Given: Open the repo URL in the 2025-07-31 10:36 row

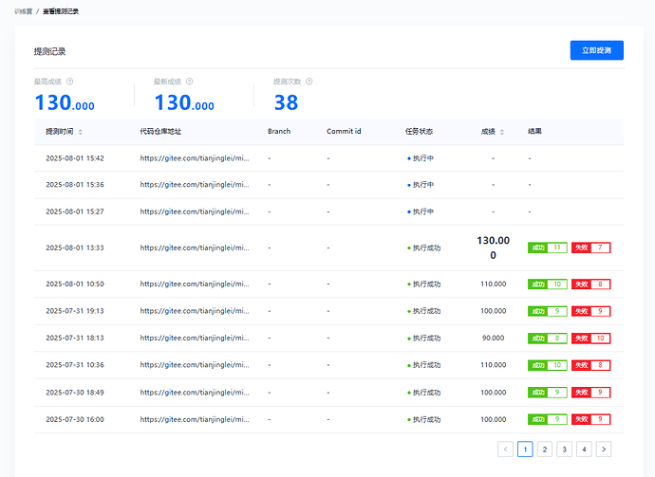Looking at the screenshot, I should pos(195,365).
